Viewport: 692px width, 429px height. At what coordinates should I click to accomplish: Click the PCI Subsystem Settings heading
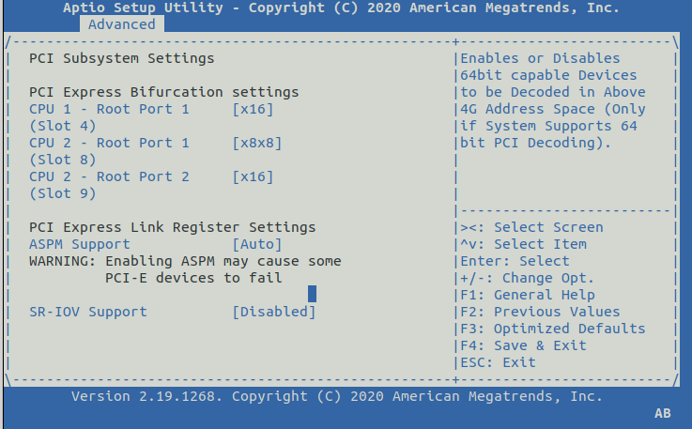pyautogui.click(x=122, y=58)
